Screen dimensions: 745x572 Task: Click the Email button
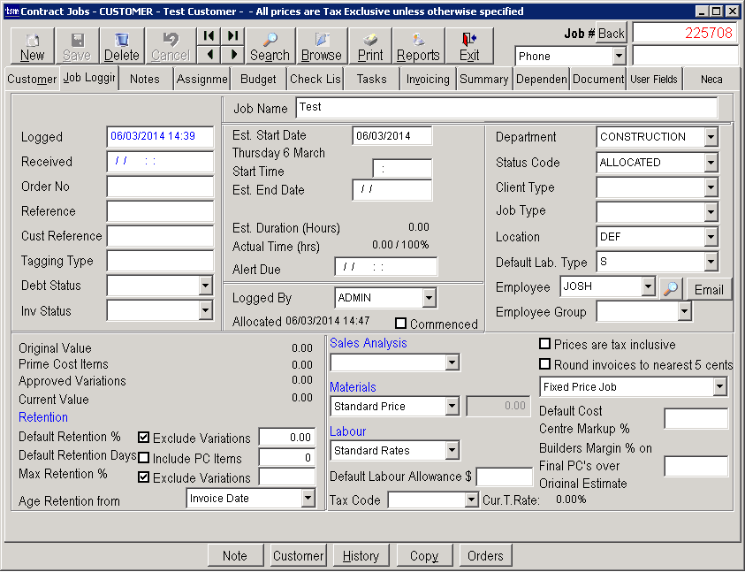tap(708, 289)
